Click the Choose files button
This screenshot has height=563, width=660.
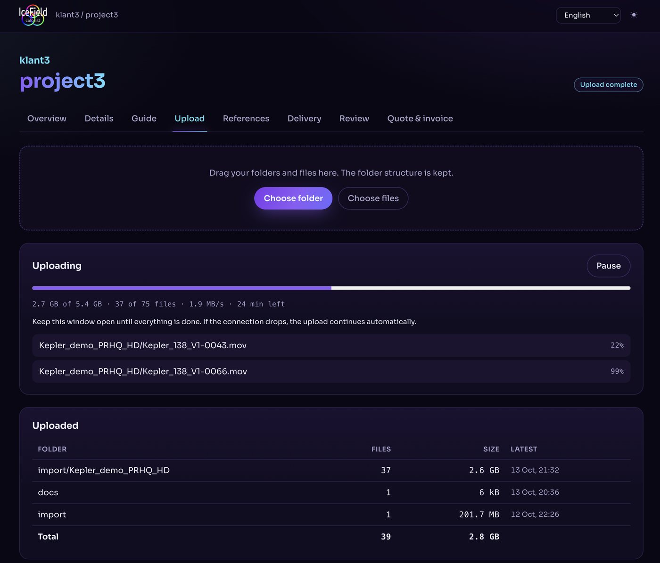pos(373,198)
